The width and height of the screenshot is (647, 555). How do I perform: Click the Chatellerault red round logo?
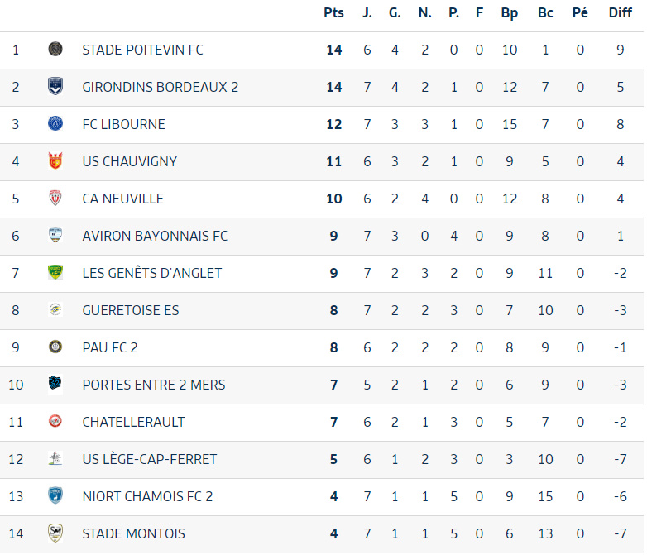click(x=55, y=421)
